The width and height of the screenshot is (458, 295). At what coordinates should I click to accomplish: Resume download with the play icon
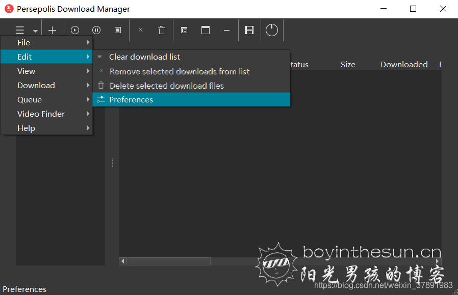pyautogui.click(x=75, y=30)
